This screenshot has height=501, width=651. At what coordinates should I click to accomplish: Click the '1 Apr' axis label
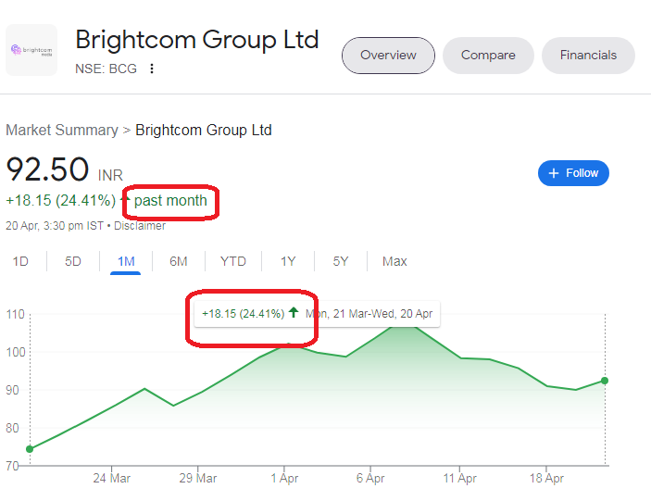point(284,478)
